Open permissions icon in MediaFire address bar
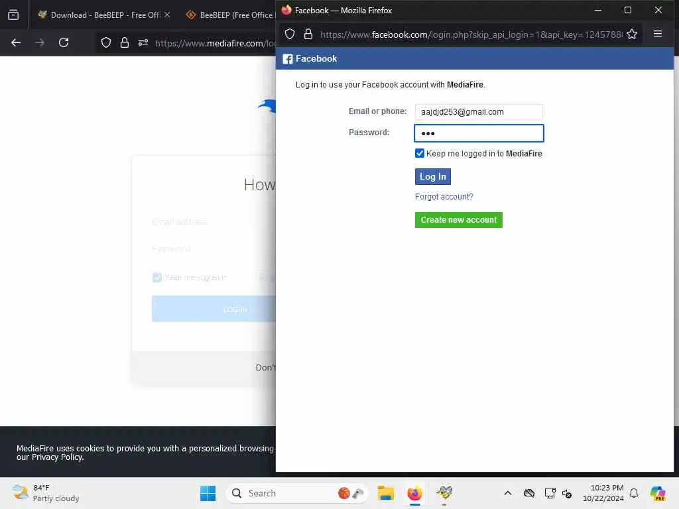 tap(143, 42)
